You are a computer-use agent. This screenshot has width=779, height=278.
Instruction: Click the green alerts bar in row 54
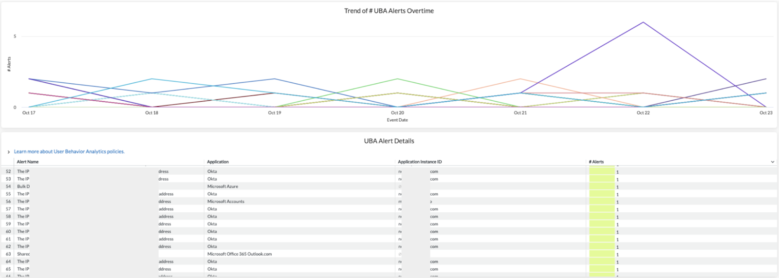pos(602,186)
